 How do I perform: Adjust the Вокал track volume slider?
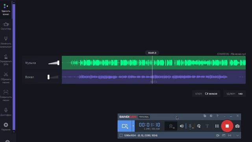pyautogui.click(x=53, y=77)
